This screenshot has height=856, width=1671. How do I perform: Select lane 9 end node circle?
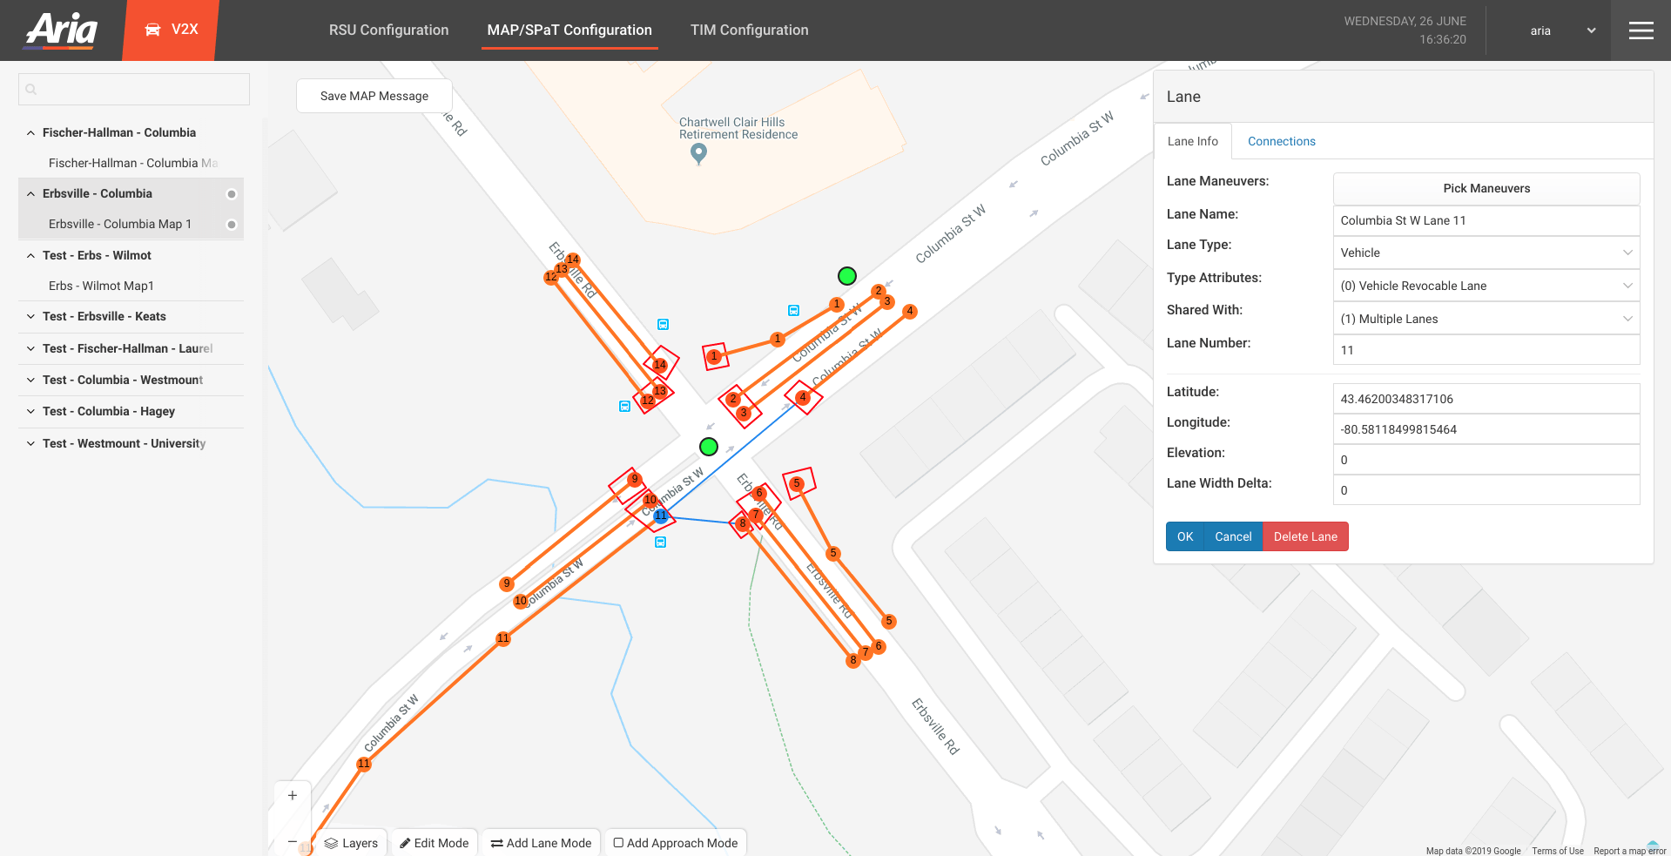pos(507,583)
